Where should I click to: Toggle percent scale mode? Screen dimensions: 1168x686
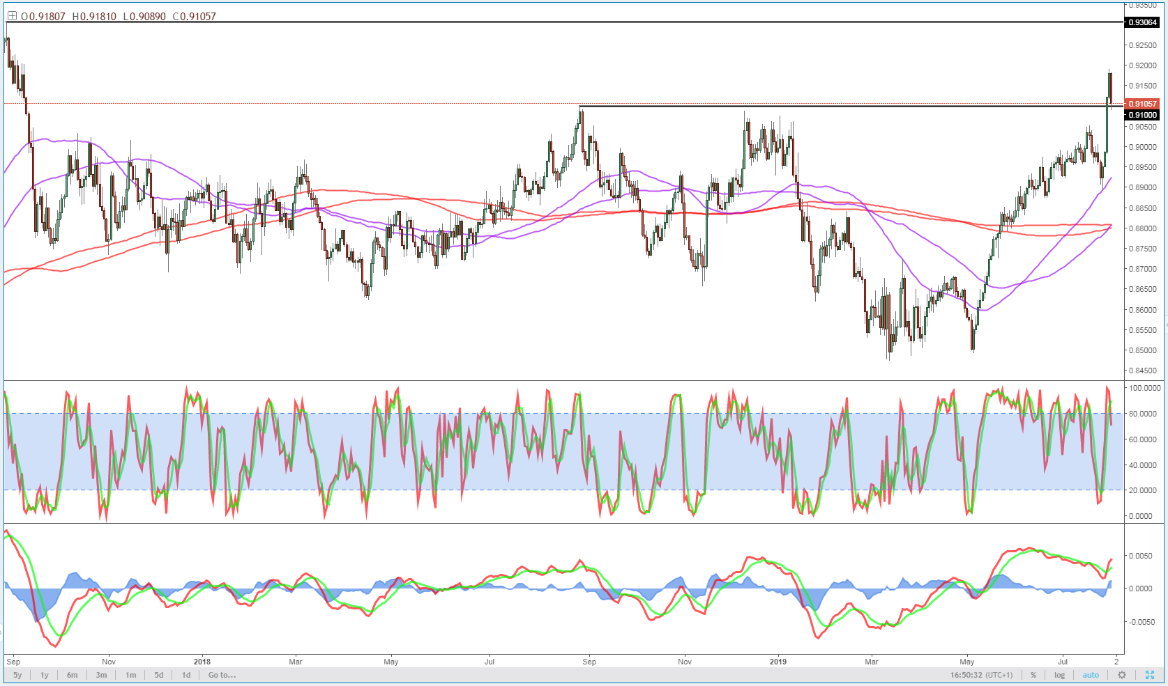[1033, 675]
